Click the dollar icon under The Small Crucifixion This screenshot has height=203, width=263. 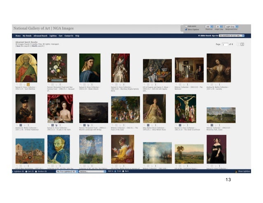188,125
